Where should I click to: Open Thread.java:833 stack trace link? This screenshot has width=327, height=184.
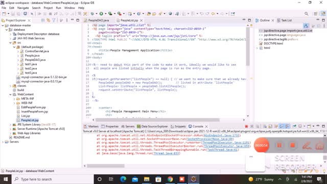pos(166,153)
